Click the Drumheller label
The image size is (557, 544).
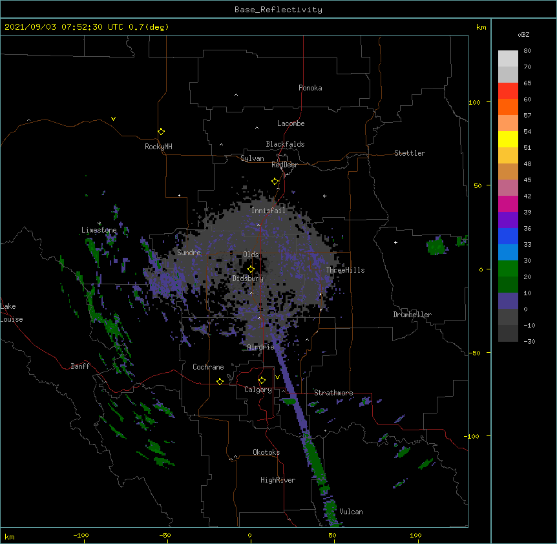click(412, 315)
